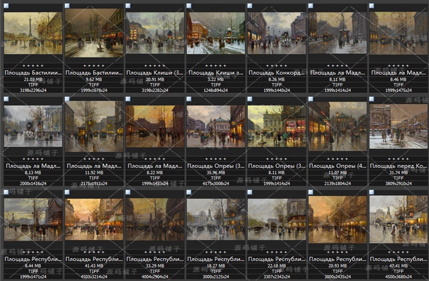429x281 pixels.
Task: Check the box for the 41.43 MB image
Action: 67,192
